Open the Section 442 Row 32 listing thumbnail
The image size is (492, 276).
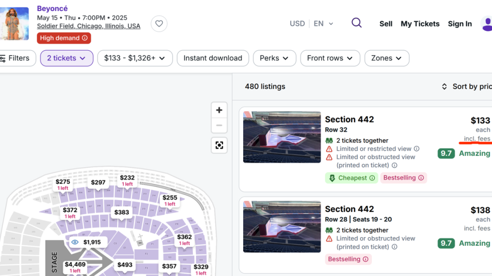[x=282, y=137]
